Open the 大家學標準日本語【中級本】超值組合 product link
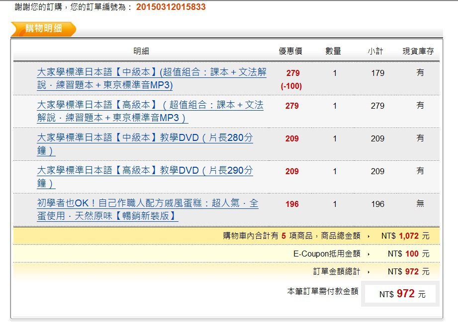 click(152, 78)
